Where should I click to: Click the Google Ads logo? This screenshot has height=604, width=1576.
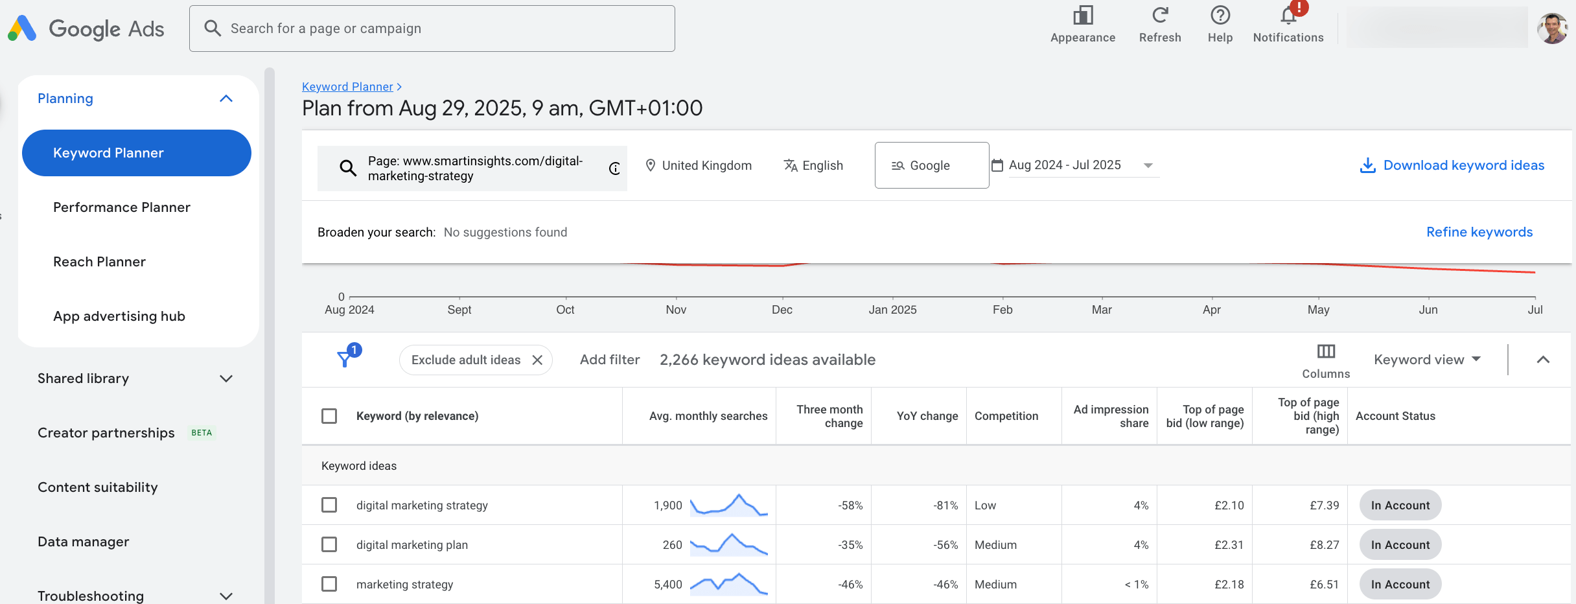click(86, 29)
